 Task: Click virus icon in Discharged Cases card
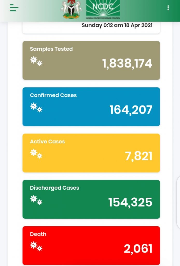[x=36, y=200]
